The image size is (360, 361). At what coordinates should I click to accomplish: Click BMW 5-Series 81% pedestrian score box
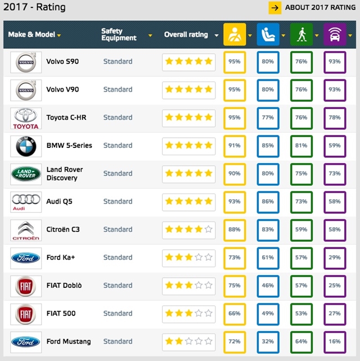301,146
